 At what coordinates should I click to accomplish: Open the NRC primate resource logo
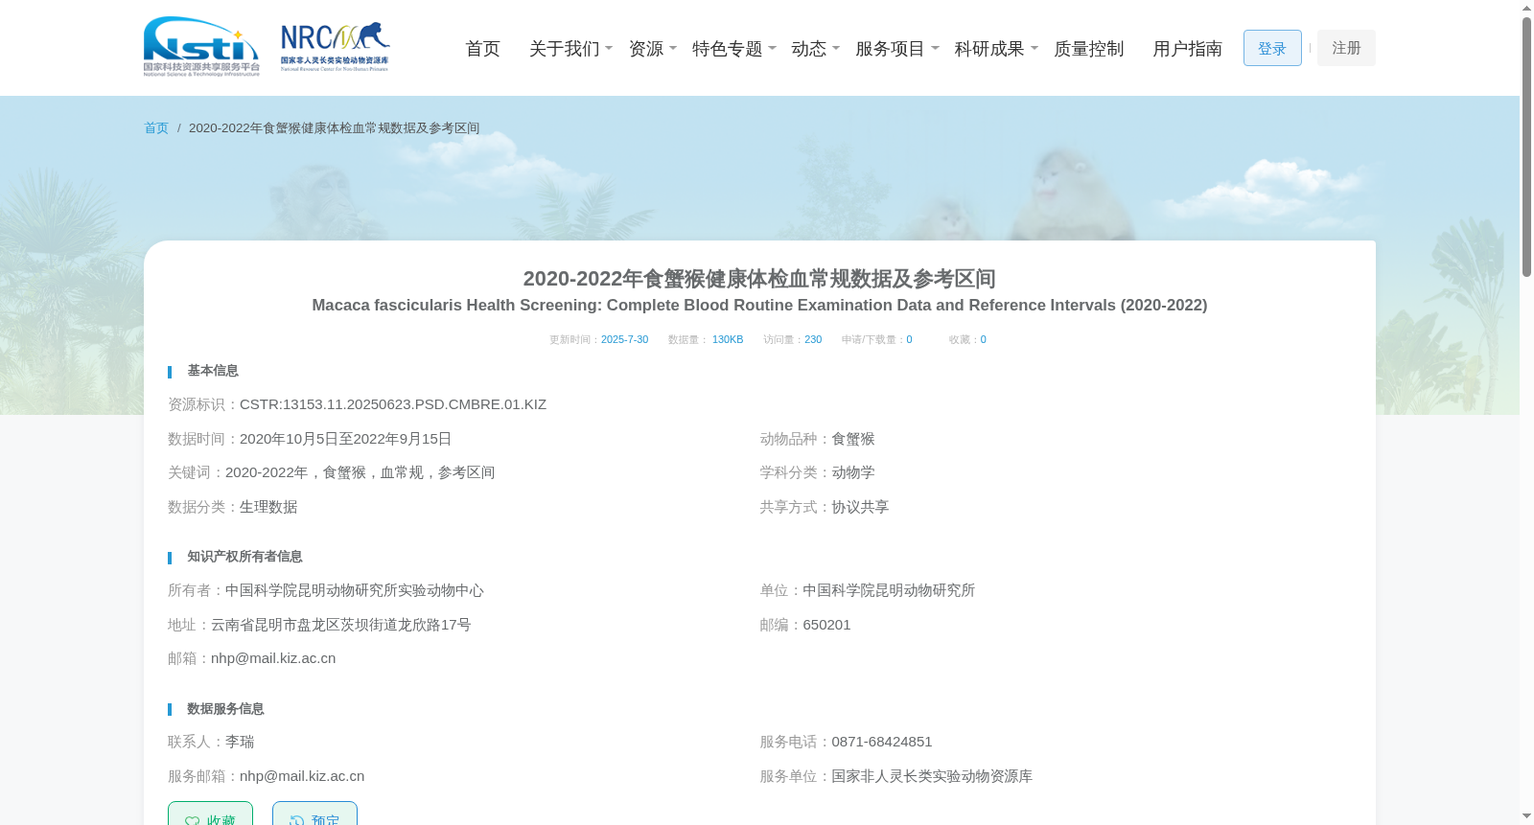[x=336, y=47]
